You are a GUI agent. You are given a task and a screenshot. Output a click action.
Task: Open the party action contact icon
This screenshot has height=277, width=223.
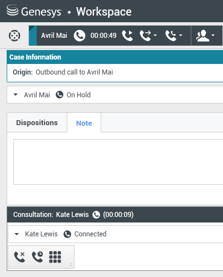pyautogui.click(x=203, y=36)
